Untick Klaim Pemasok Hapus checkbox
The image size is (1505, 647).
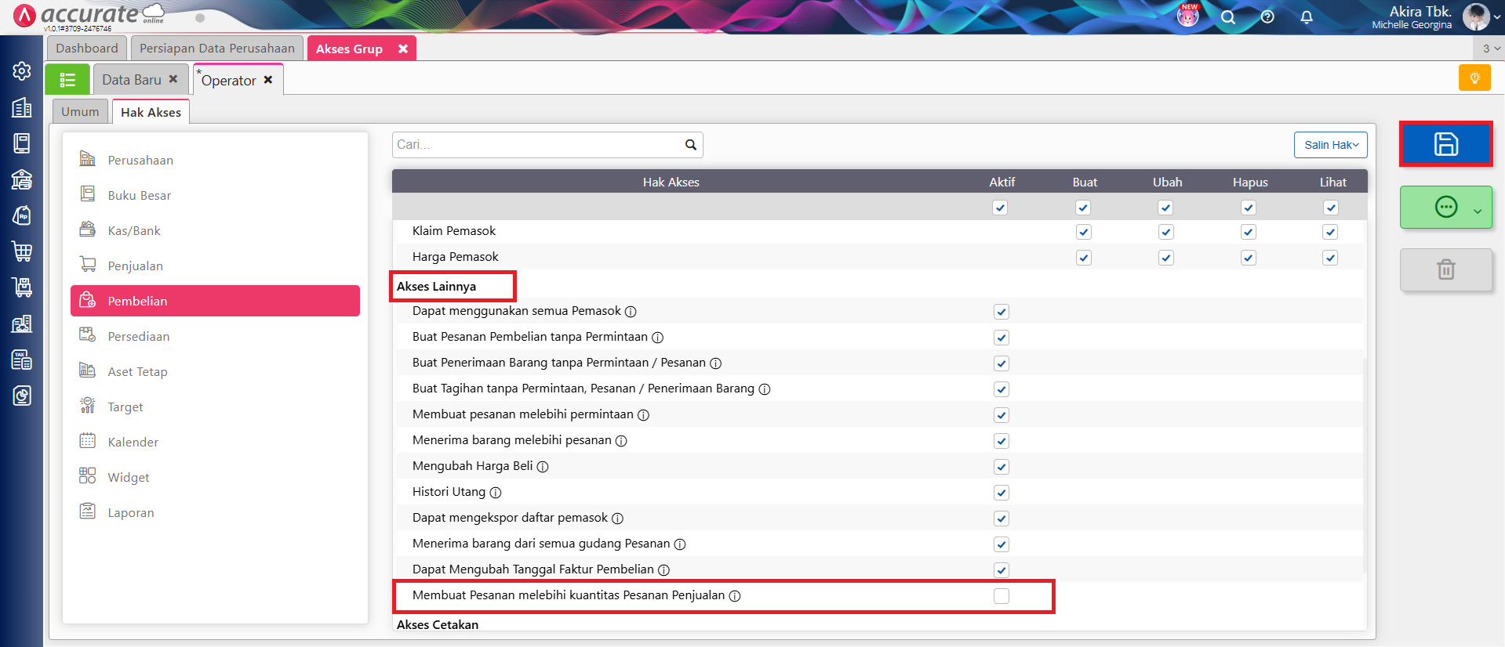(x=1248, y=232)
